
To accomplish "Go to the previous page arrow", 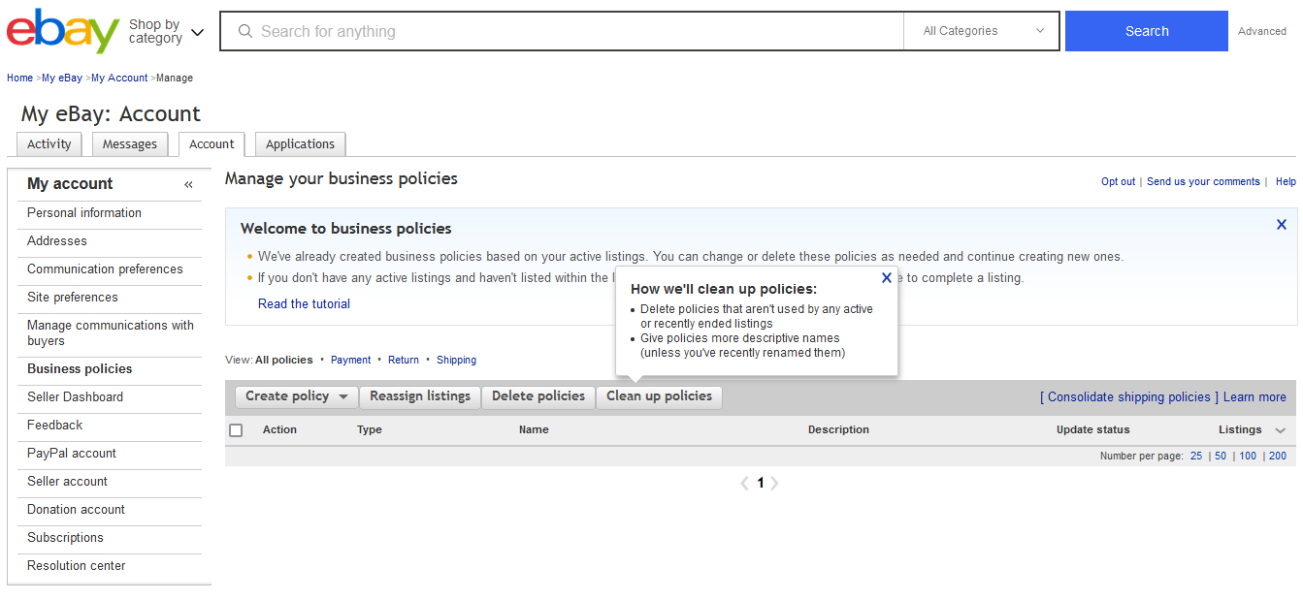I will pyautogui.click(x=744, y=483).
